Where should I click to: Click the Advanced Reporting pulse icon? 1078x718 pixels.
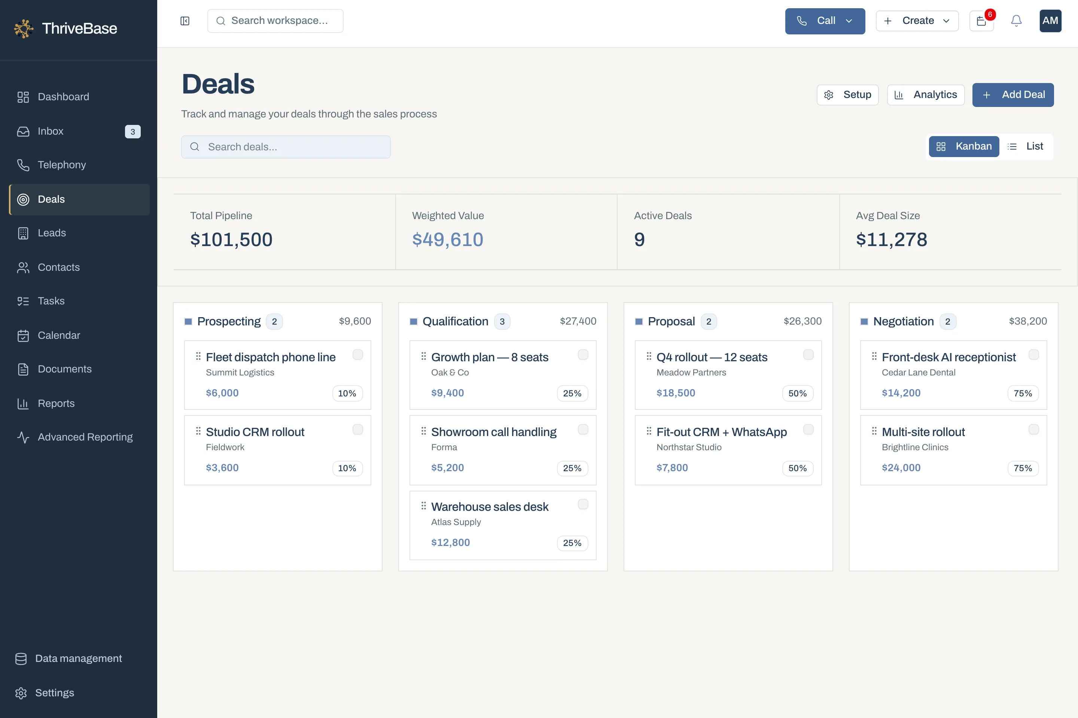pos(23,437)
